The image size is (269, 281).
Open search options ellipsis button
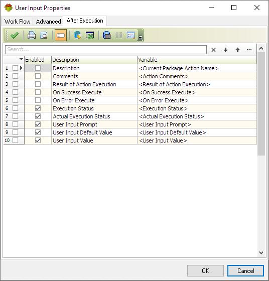[x=249, y=50]
